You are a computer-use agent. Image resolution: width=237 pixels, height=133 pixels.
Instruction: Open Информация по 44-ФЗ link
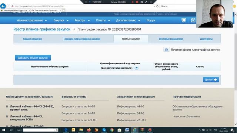coord(131,106)
